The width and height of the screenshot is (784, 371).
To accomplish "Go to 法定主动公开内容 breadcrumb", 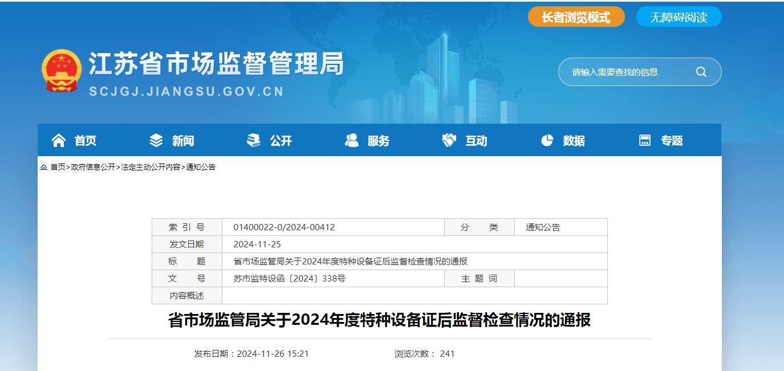I will [151, 167].
